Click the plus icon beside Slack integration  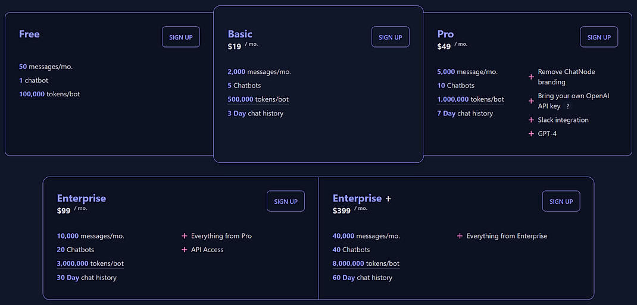[x=531, y=120]
